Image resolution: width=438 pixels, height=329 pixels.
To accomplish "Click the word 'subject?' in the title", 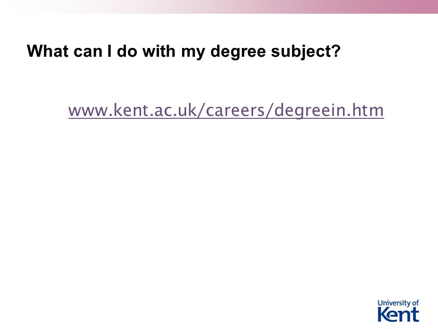I will [306, 52].
